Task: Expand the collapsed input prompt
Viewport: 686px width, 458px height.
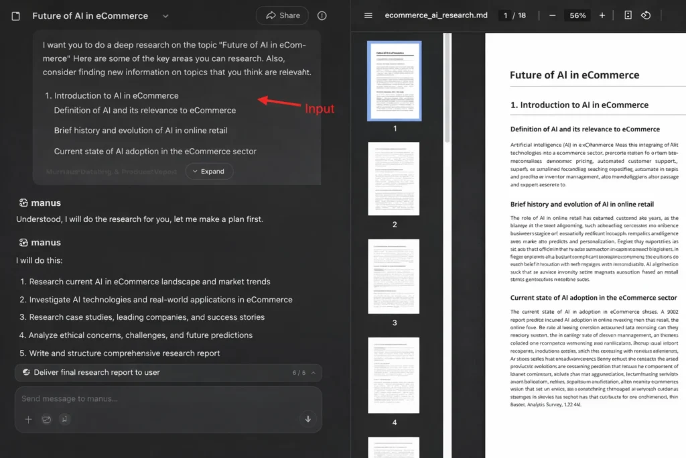Action: [x=209, y=171]
